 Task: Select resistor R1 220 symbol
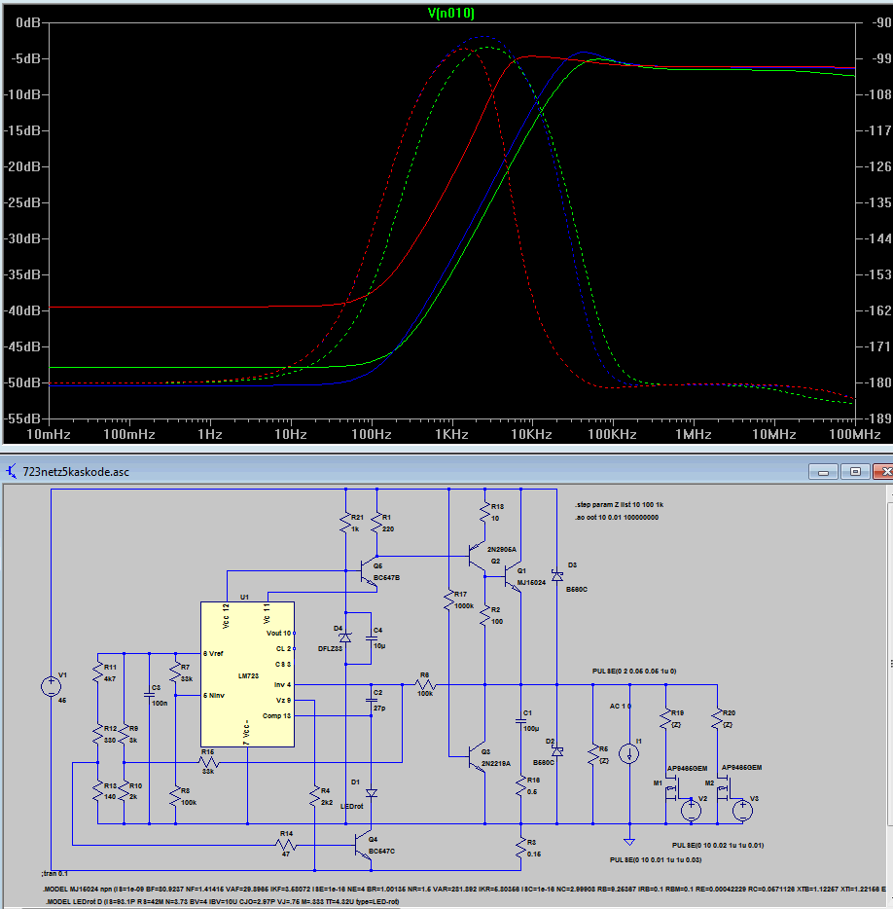click(x=377, y=523)
